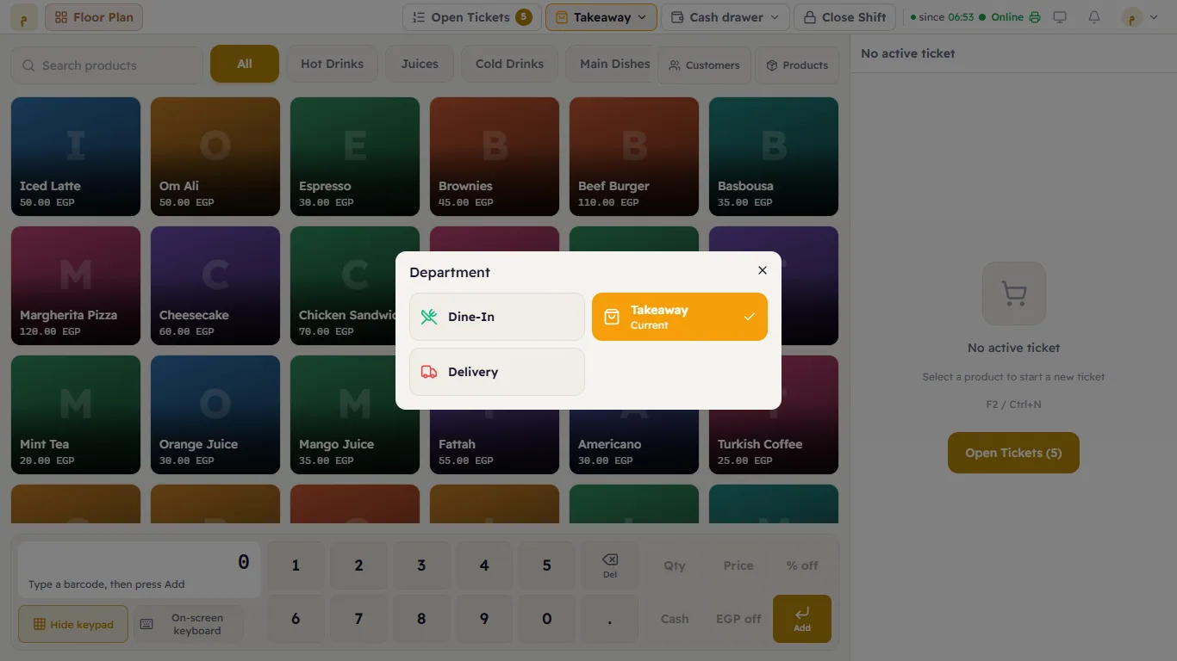Screen dimensions: 1177x661
Task: Select the EGP off key
Action: (x=738, y=619)
